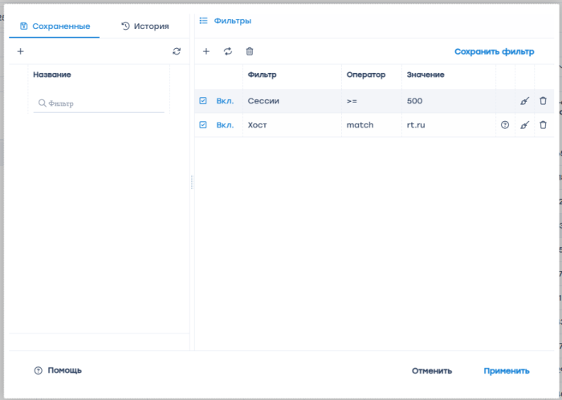562x400 pixels.
Task: Delete all filters using toolbar trash icon
Action: tap(250, 51)
